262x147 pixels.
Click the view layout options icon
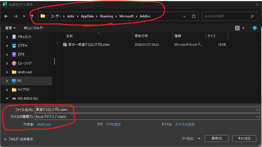237,28
